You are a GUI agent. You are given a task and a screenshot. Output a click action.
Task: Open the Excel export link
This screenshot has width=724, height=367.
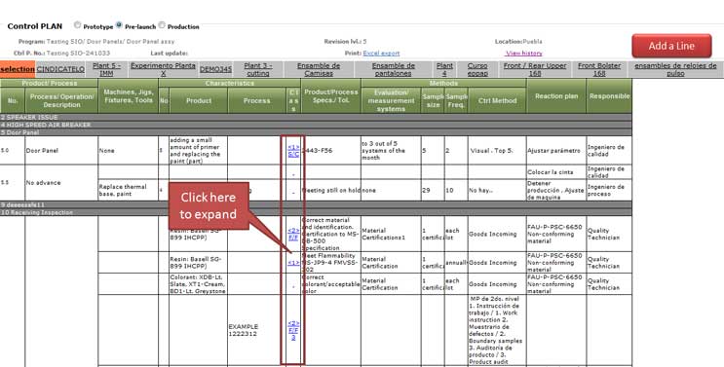point(381,54)
